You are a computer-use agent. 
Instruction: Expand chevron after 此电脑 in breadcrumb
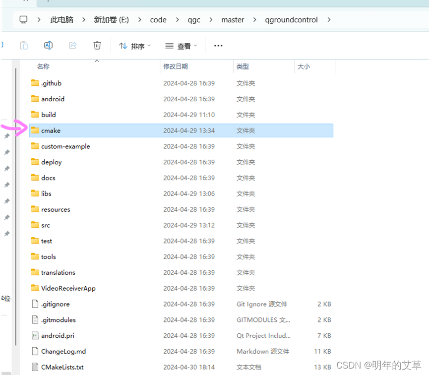click(x=84, y=20)
